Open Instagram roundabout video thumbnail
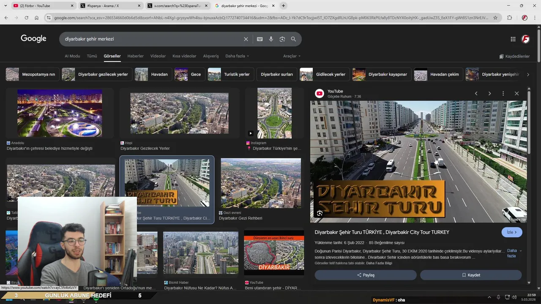 tap(274, 113)
